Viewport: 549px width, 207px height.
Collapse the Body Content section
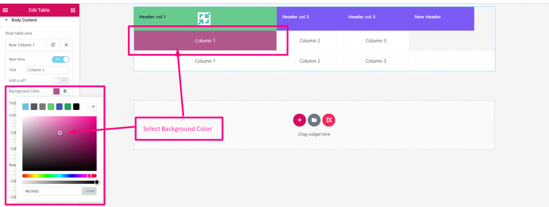(x=21, y=20)
